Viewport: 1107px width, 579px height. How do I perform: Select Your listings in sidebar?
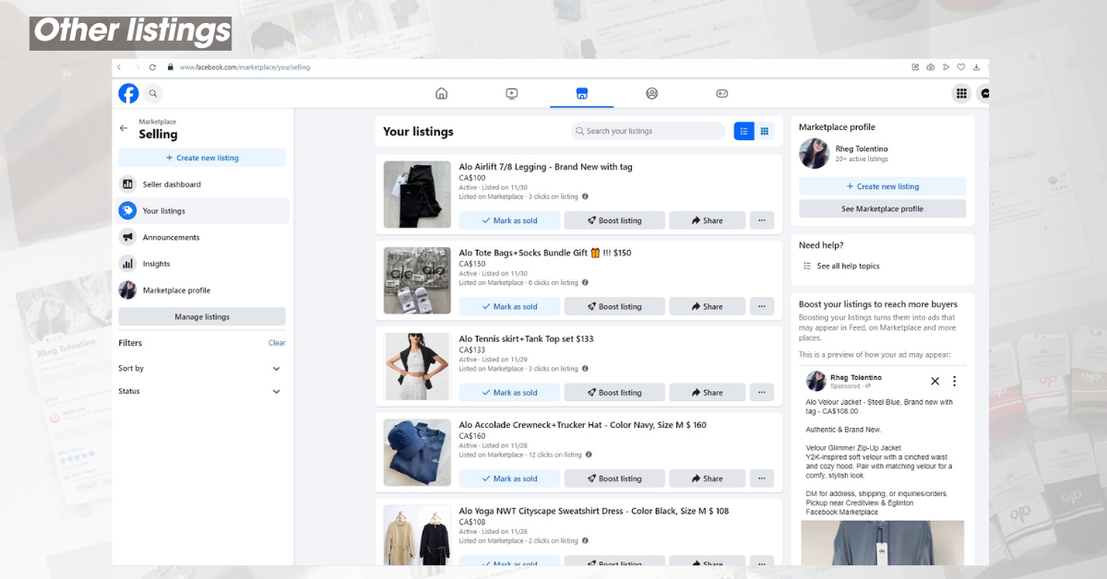tap(203, 211)
